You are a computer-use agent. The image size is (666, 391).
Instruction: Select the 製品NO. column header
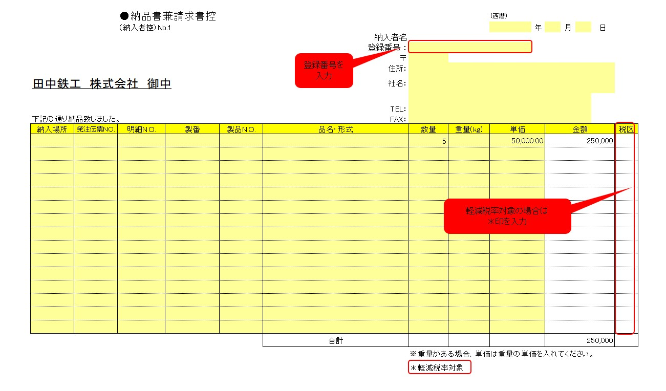(x=241, y=129)
